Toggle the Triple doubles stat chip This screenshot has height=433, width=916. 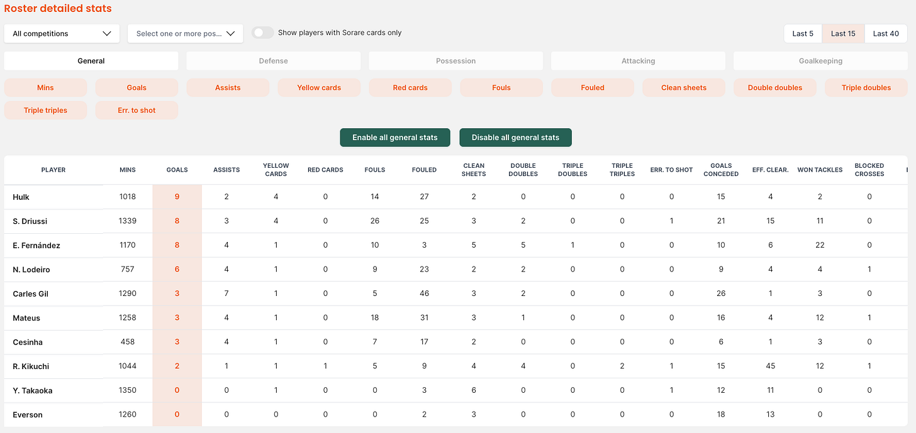point(866,87)
